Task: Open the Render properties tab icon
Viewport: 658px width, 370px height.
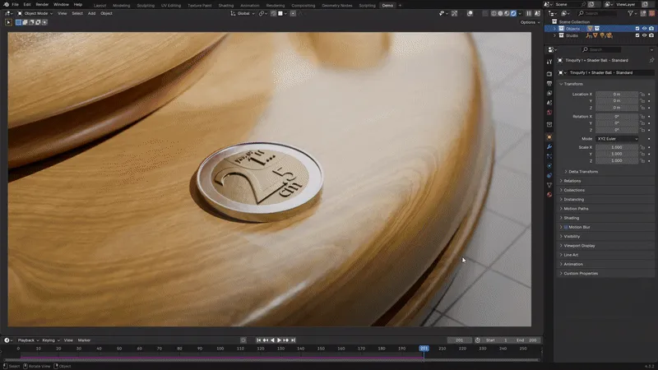Action: tap(549, 74)
